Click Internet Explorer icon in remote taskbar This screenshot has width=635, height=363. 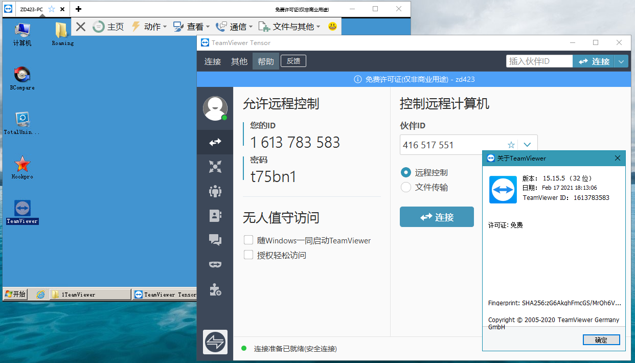click(41, 294)
